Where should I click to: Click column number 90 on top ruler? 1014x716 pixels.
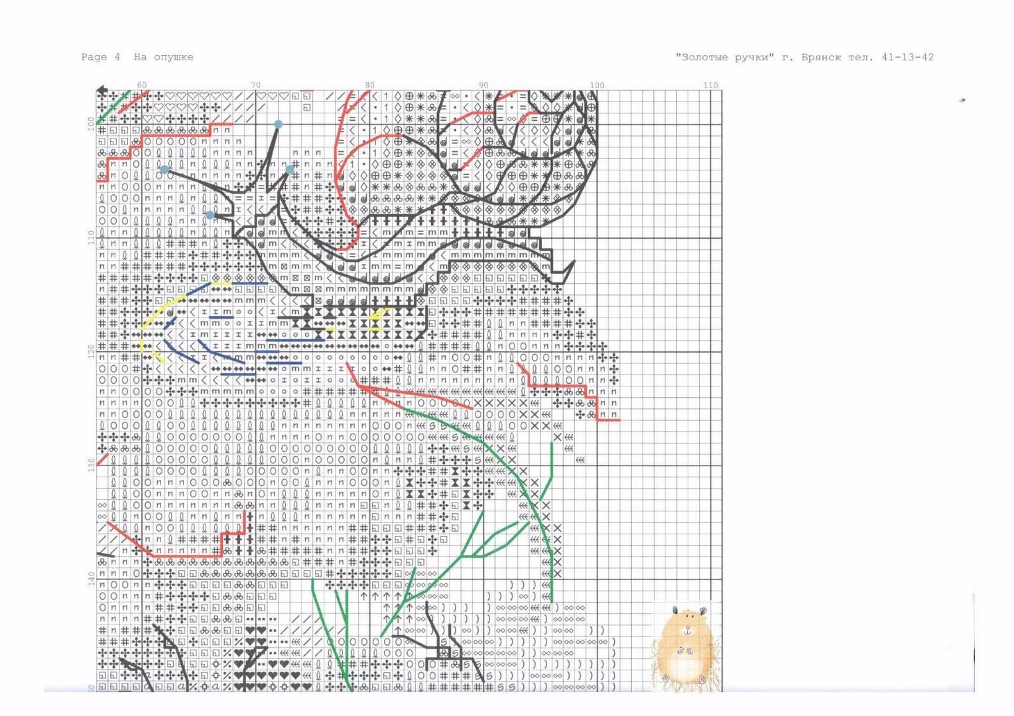coord(483,85)
